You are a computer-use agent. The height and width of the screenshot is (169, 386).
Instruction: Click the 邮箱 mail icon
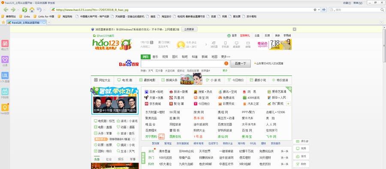coord(247,44)
